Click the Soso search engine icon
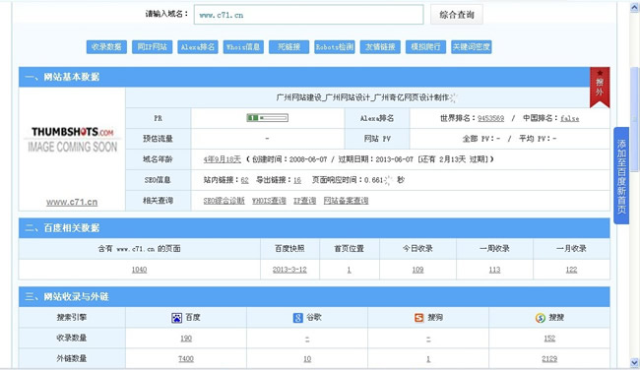 pyautogui.click(x=541, y=318)
